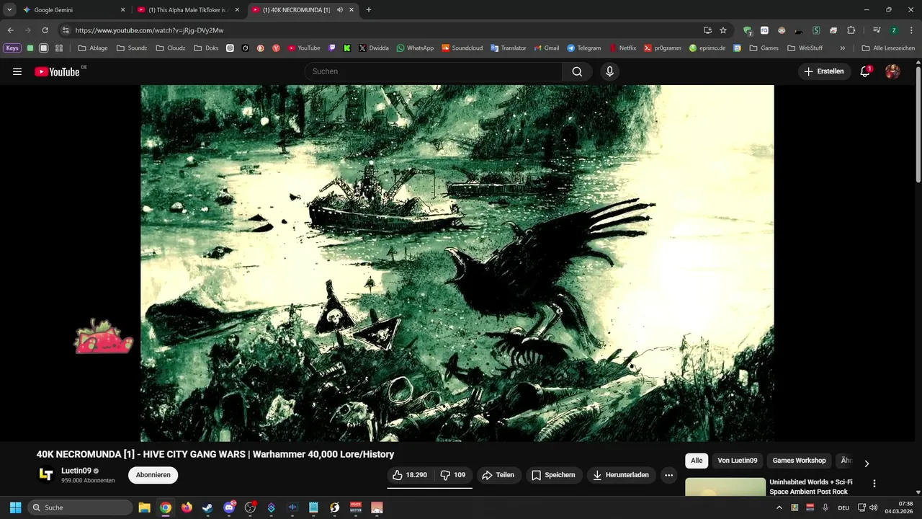922x519 pixels.
Task: Open Steam from the taskbar
Action: coord(207,507)
